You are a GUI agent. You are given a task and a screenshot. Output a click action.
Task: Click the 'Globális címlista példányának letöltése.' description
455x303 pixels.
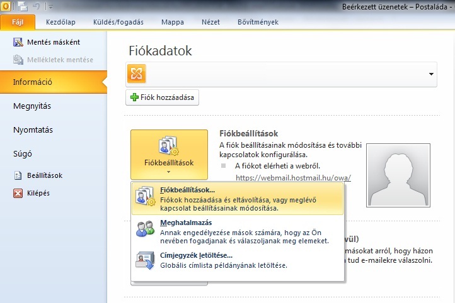(x=224, y=265)
